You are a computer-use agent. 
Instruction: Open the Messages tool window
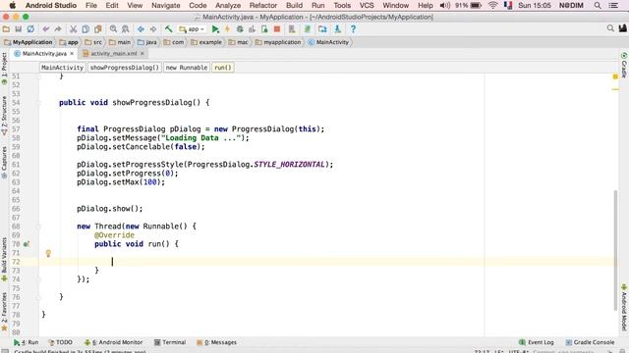point(216,342)
